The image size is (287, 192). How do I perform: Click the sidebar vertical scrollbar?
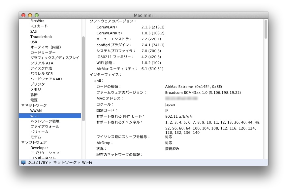[83, 79]
